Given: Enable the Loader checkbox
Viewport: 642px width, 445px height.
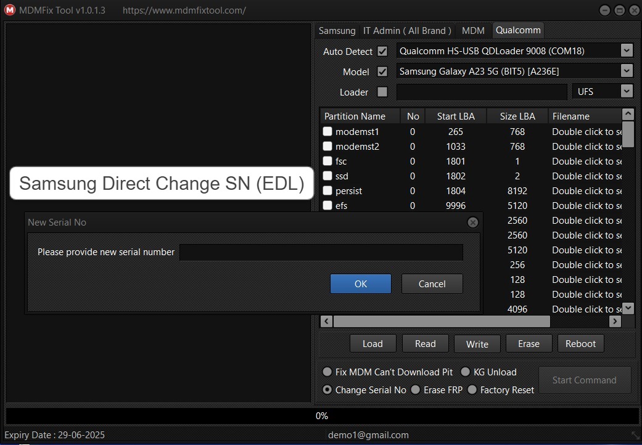Looking at the screenshot, I should coord(383,92).
